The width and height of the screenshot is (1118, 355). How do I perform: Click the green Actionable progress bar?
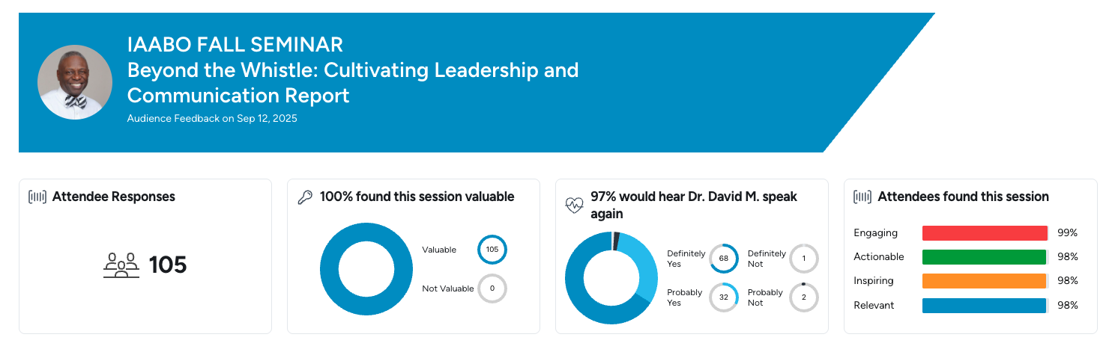coord(984,257)
